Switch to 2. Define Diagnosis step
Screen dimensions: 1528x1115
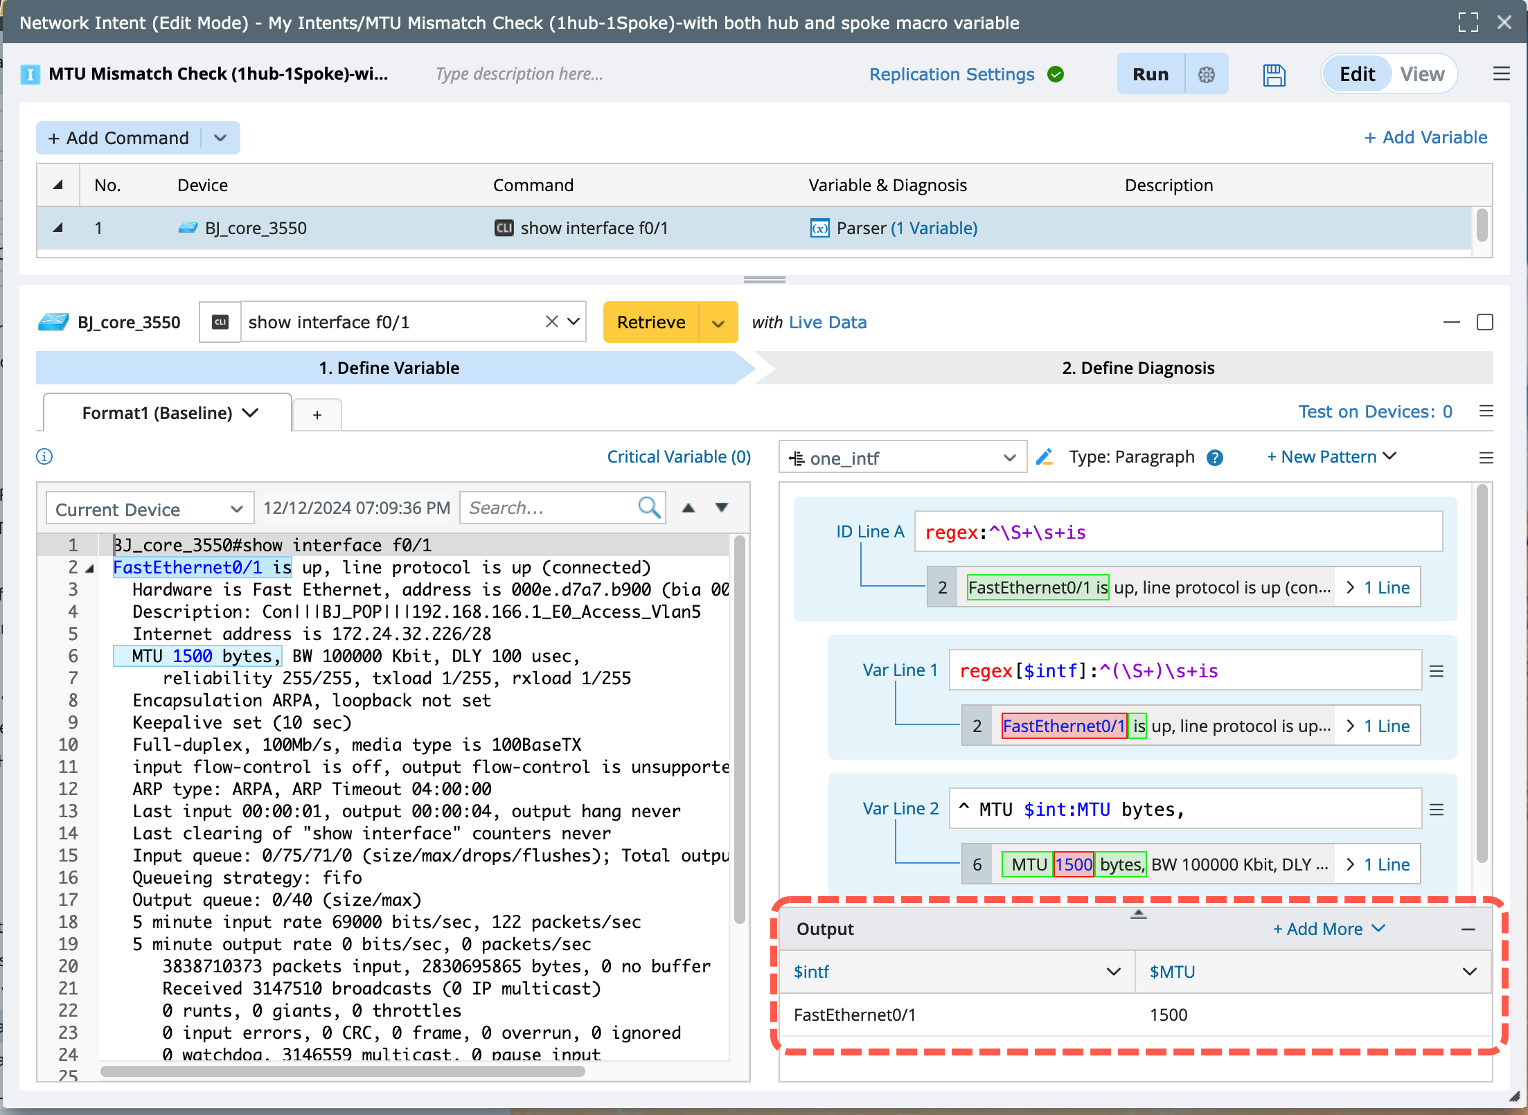(x=1137, y=368)
